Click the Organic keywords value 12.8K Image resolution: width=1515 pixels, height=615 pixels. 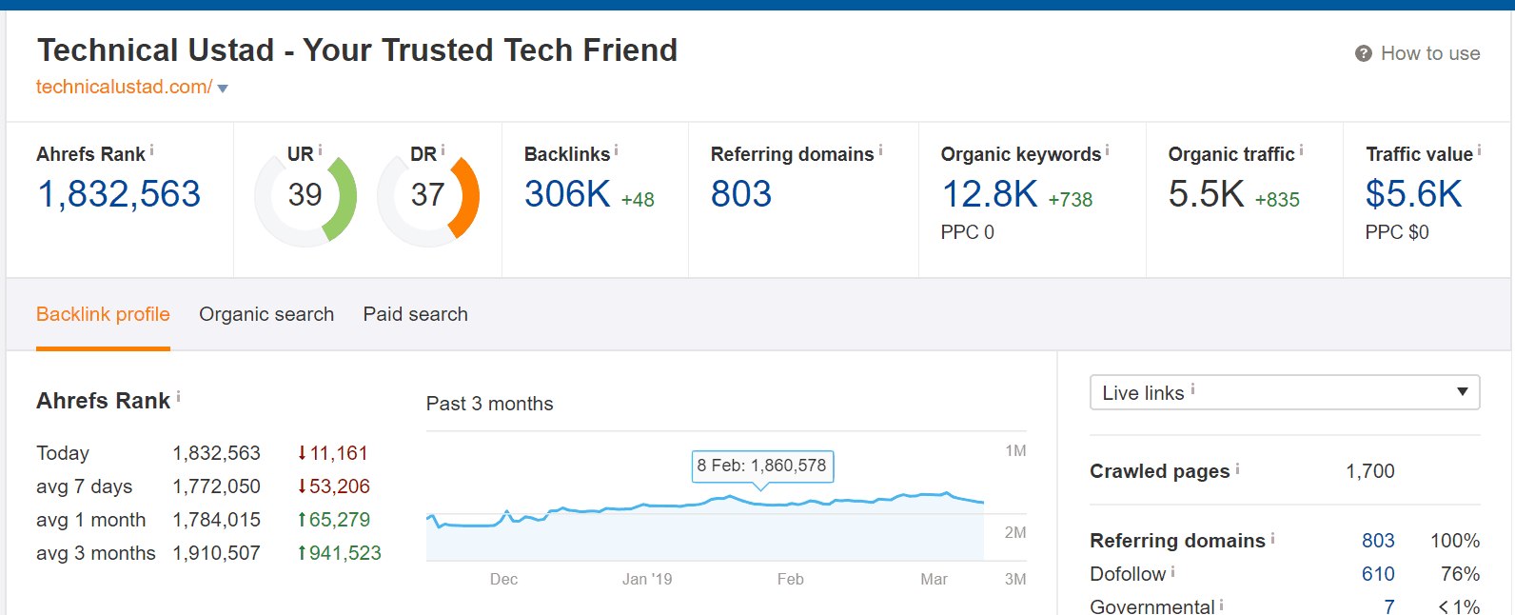tap(990, 194)
